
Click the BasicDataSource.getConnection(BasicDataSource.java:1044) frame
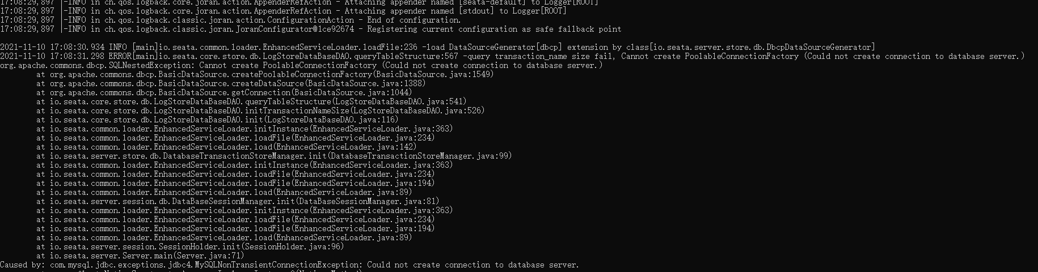click(224, 92)
